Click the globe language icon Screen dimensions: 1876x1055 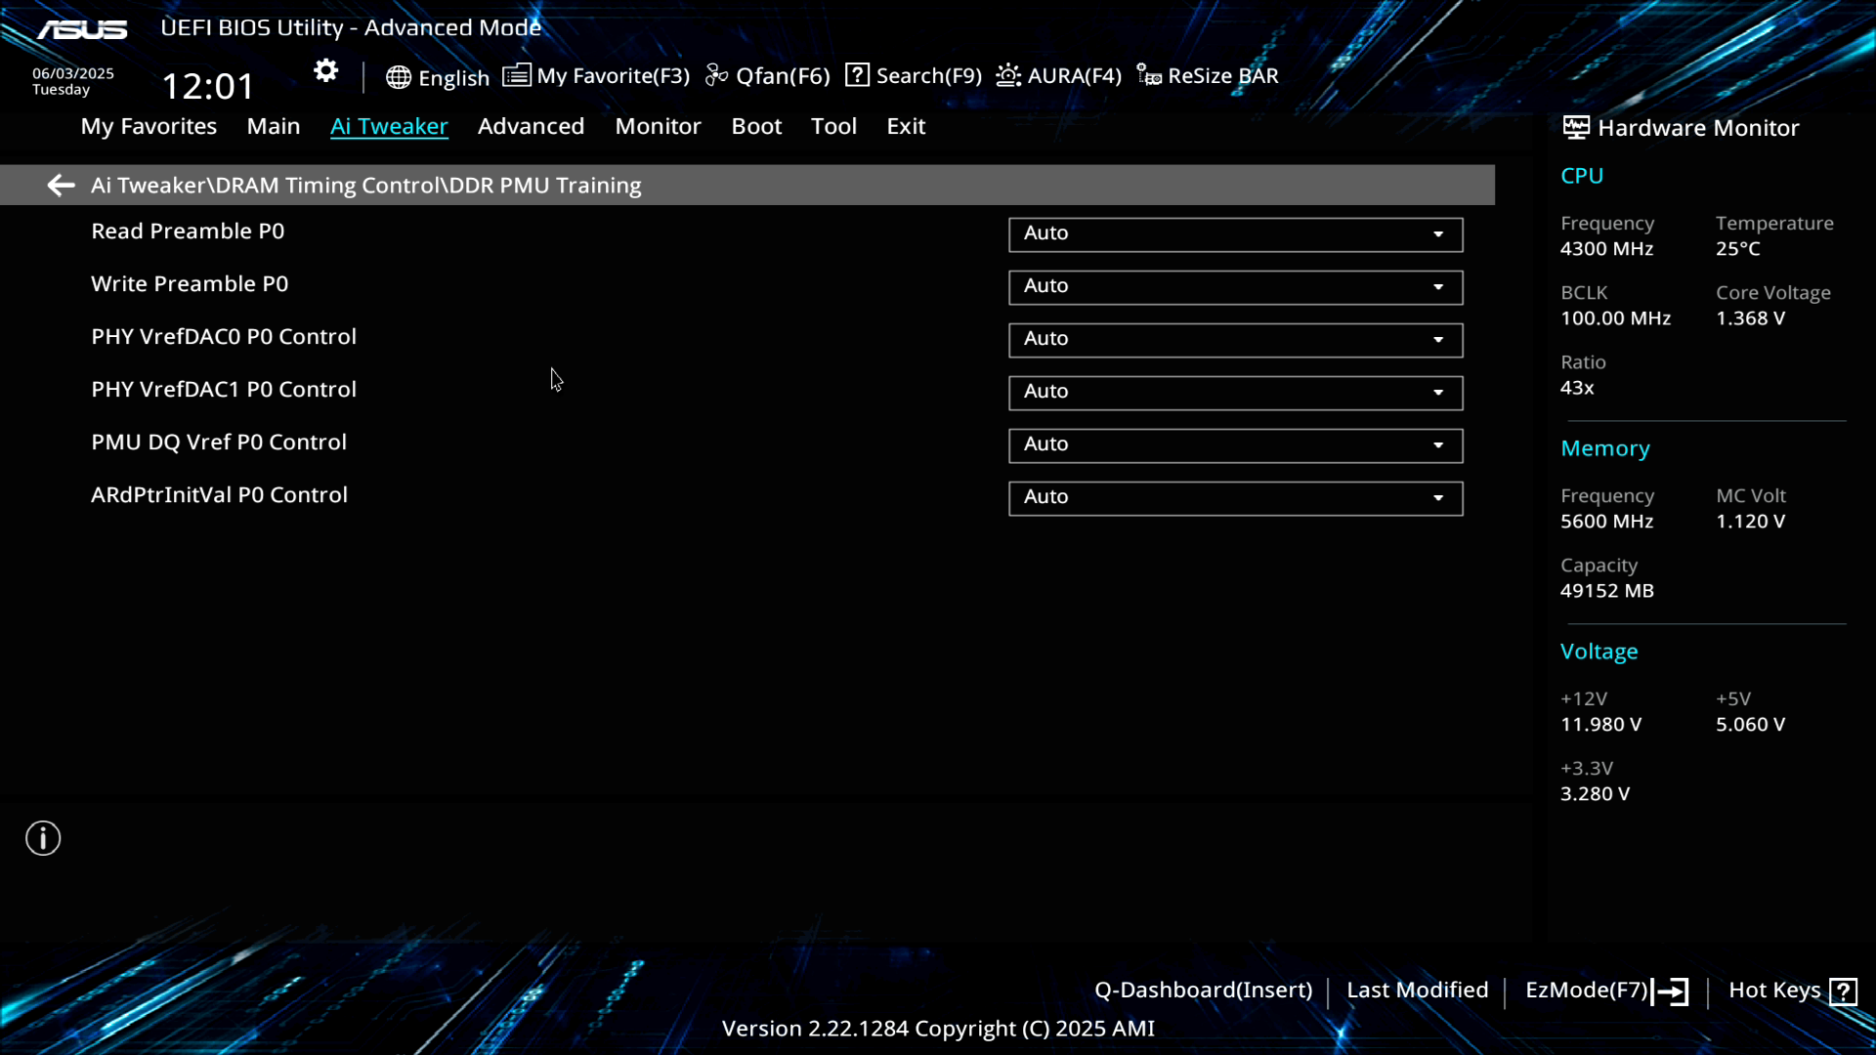(398, 77)
